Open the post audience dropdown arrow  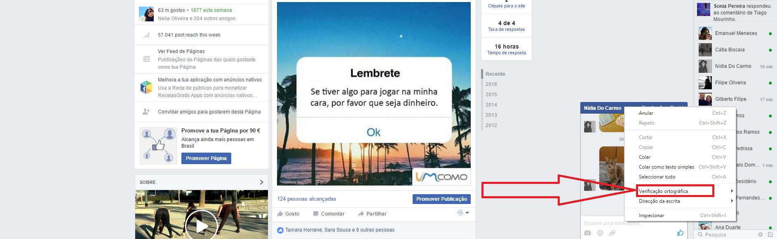[467, 213]
